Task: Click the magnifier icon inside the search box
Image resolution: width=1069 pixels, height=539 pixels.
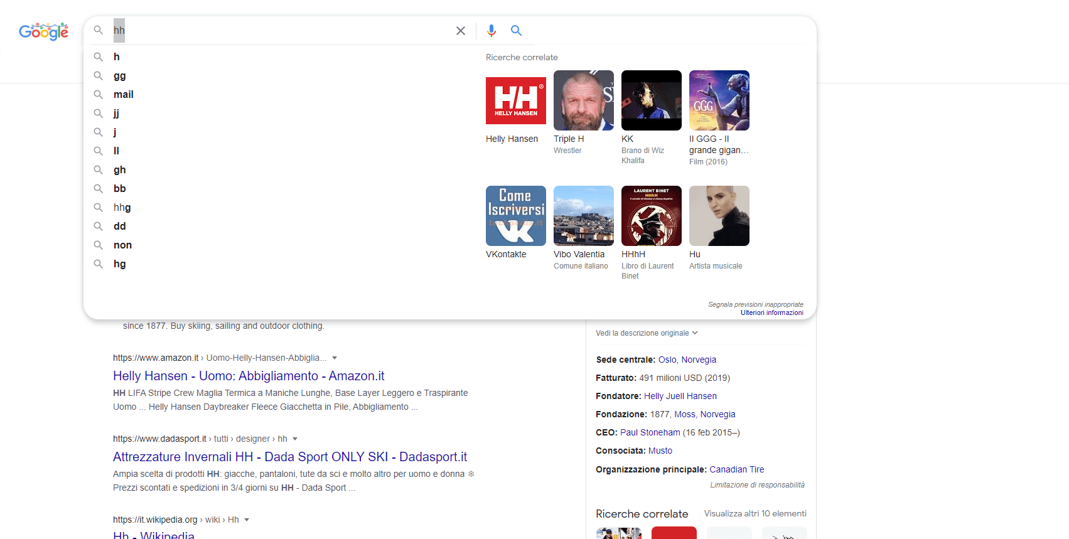Action: click(99, 30)
